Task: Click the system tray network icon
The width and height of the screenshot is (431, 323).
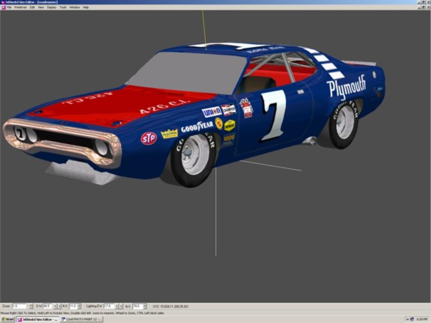Action: [x=411, y=319]
